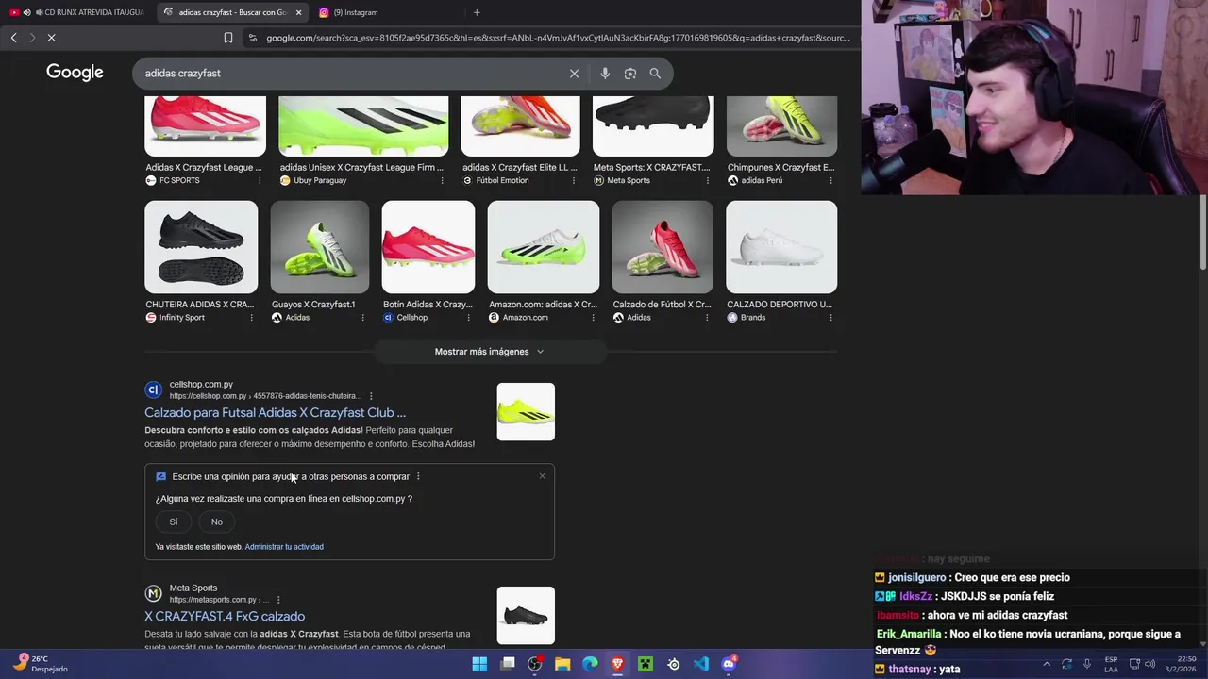Open the Botín Adidas X Crazy pink boot image

coord(428,247)
